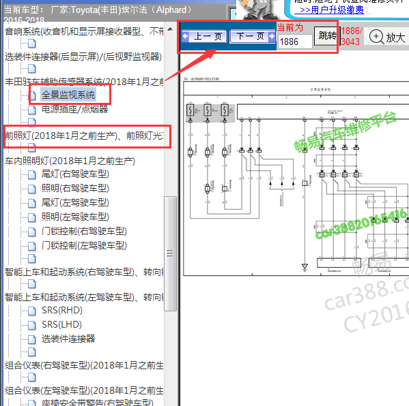Click page icon beside 电源插座/点烟器
The height and width of the screenshot is (406, 409).
pos(32,110)
